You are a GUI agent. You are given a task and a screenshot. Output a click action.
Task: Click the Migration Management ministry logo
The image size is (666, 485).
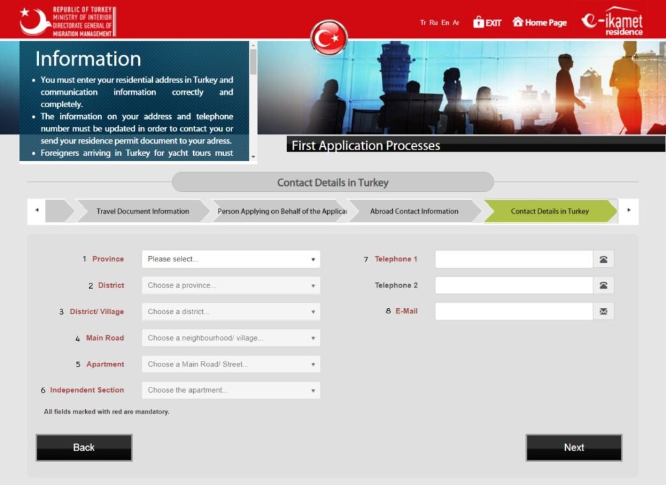(x=68, y=21)
